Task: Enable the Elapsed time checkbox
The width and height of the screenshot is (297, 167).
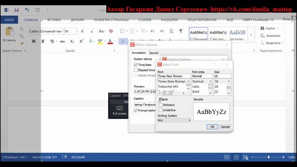Action: (136, 70)
